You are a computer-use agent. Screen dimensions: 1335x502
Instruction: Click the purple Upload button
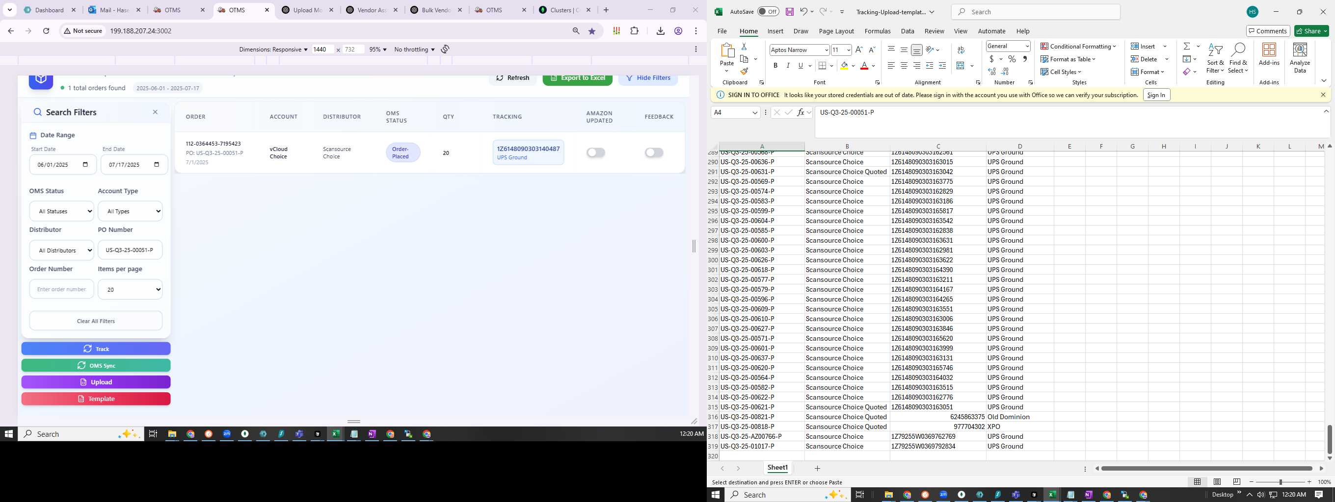click(96, 382)
